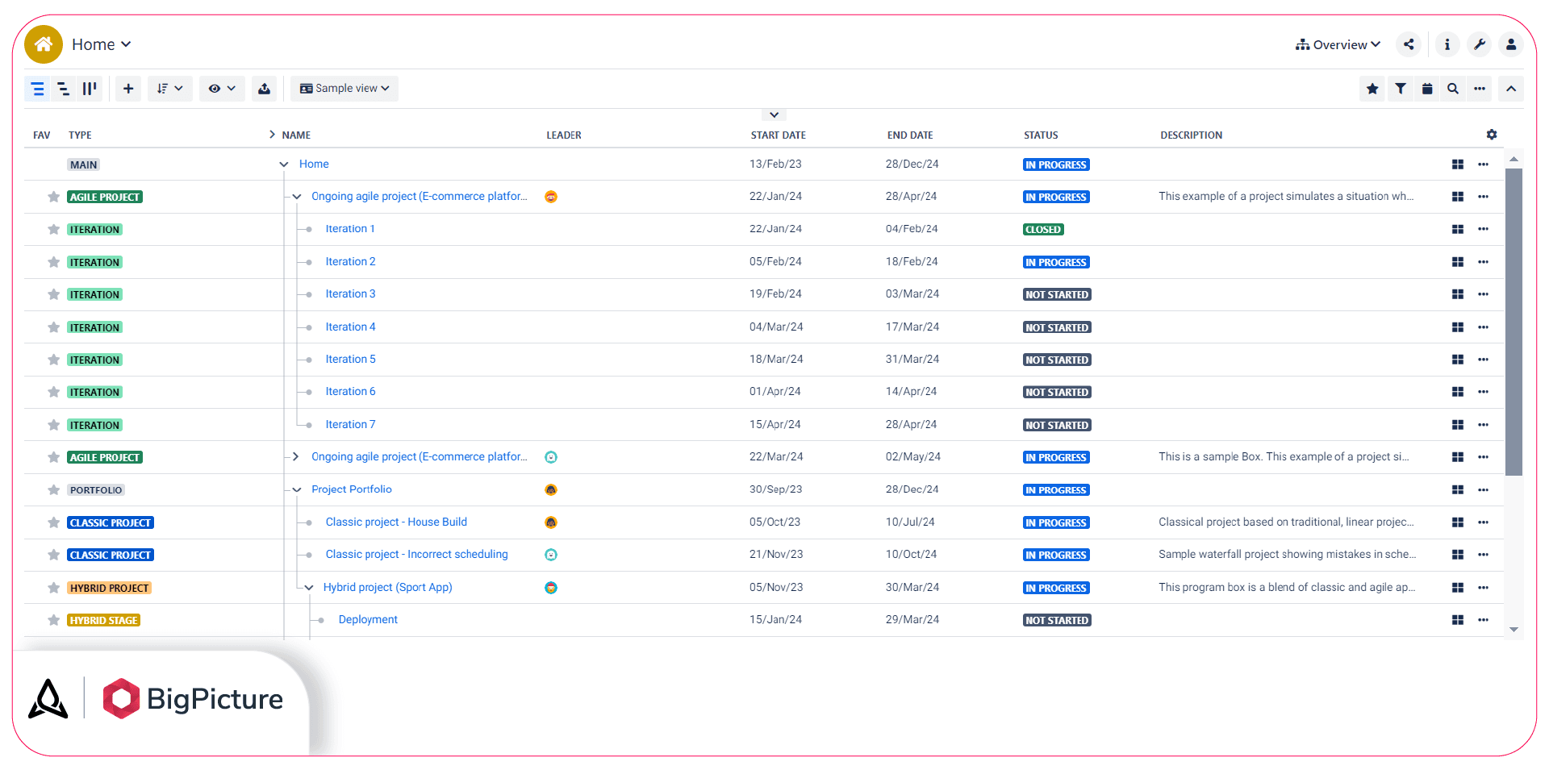The image size is (1549, 774).
Task: Sort by the END DATE column header
Action: (910, 135)
